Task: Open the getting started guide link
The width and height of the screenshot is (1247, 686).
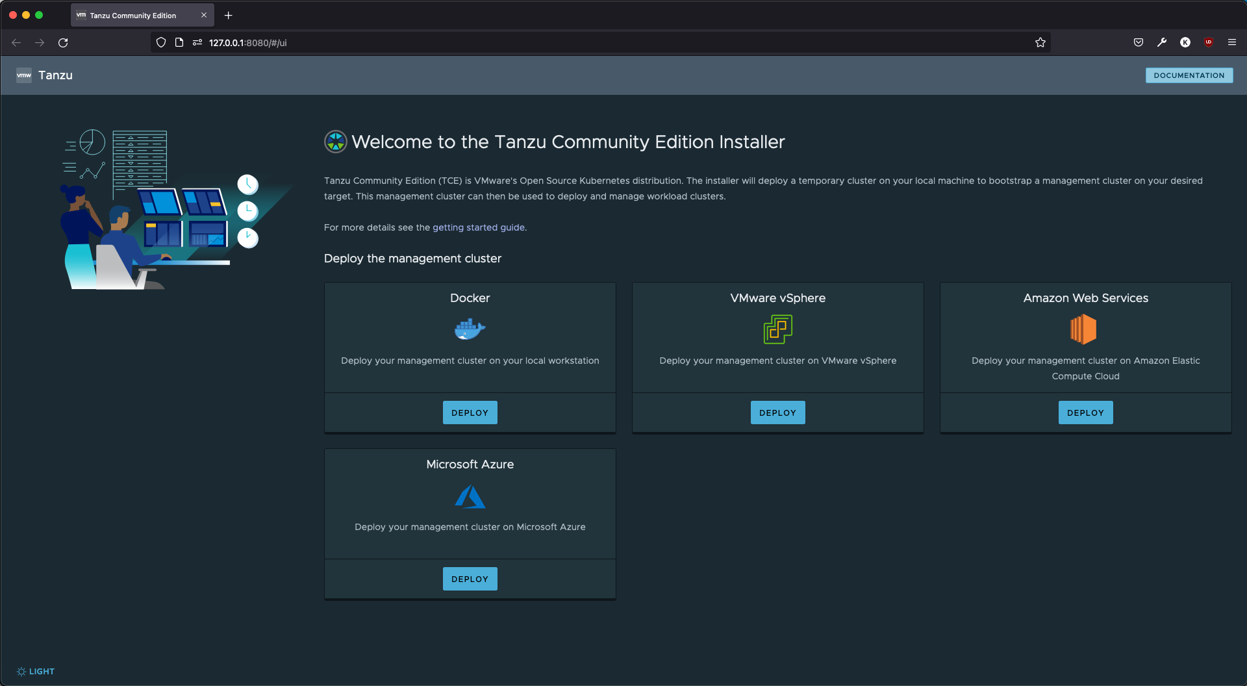Action: pyautogui.click(x=479, y=227)
